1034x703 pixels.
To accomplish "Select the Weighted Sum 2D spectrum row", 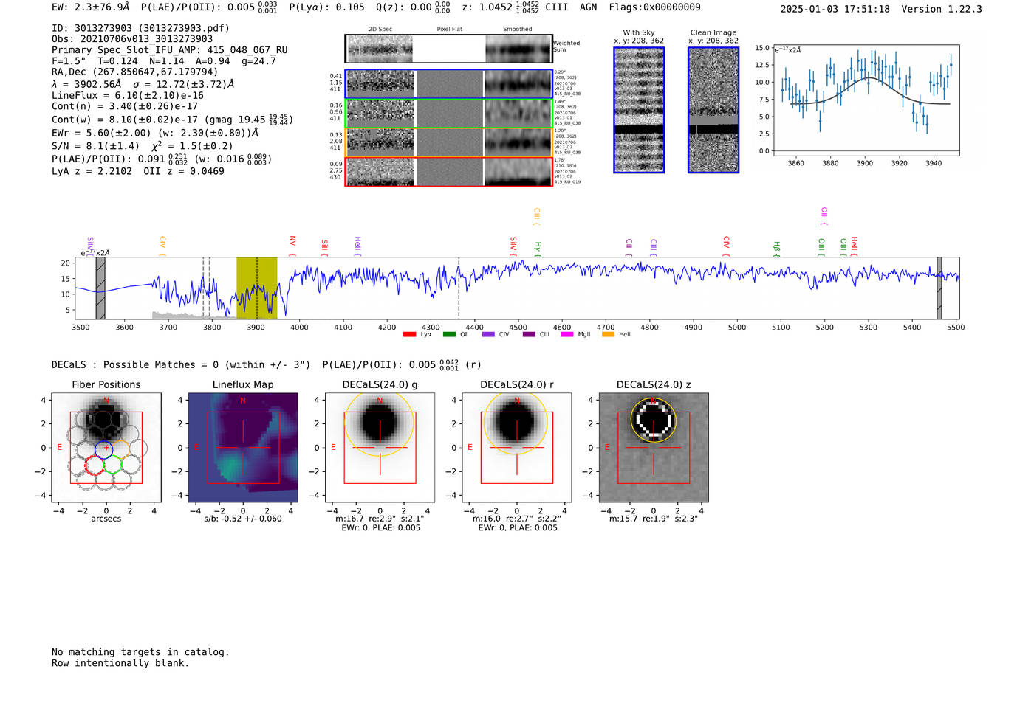I will (x=448, y=49).
